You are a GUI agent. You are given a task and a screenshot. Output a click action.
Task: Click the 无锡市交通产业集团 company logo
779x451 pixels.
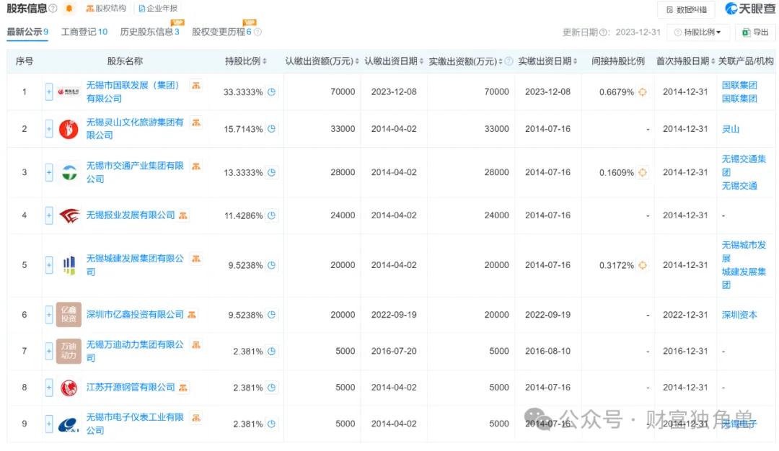tap(69, 173)
